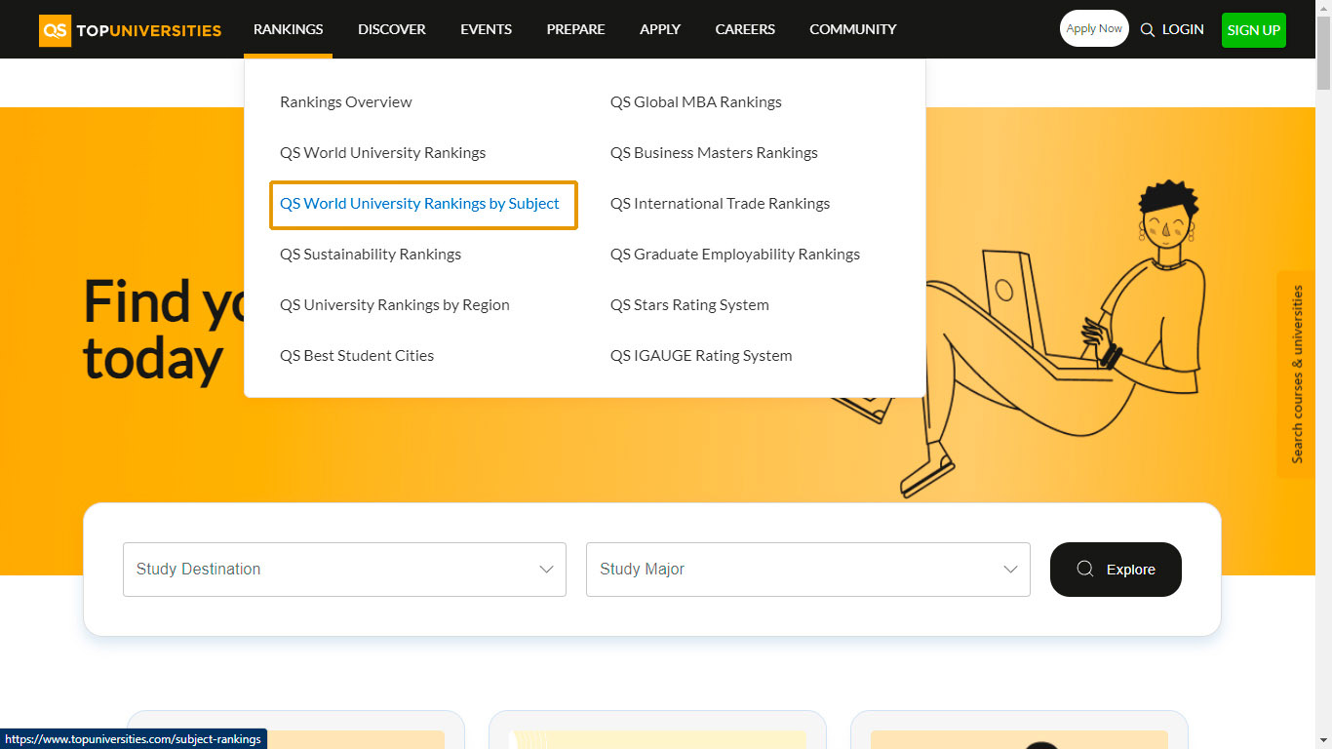Click the scrollbar up arrow

tap(1323, 8)
